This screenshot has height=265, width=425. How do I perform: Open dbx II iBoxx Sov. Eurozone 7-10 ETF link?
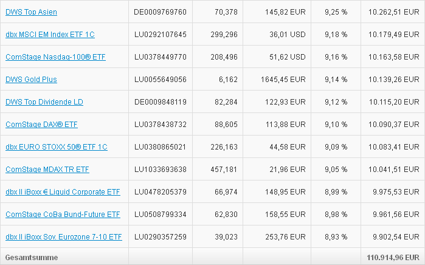[64, 237]
